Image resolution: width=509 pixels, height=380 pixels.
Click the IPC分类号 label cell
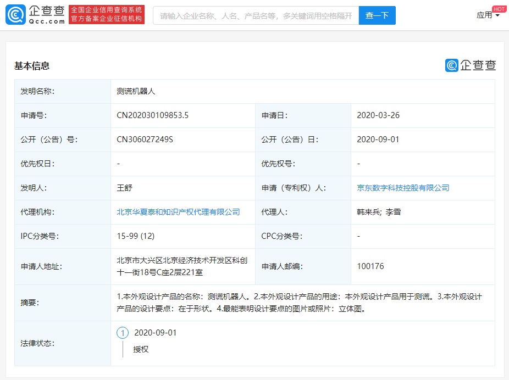(x=63, y=236)
